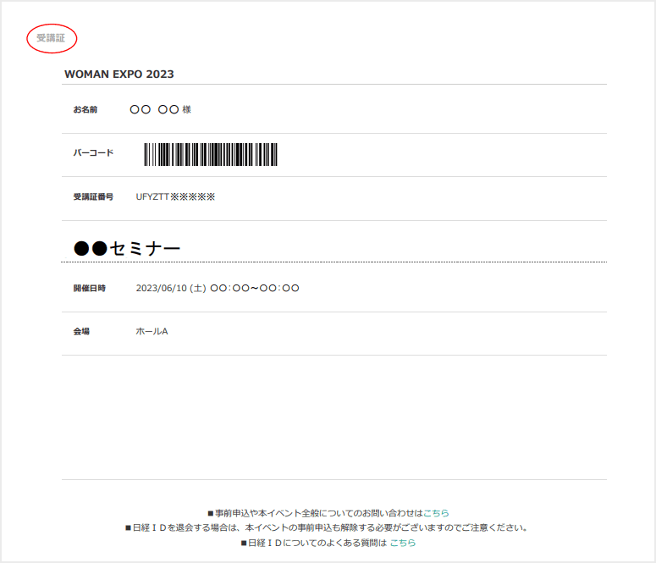The width and height of the screenshot is (656, 563).
Task: Click the 日経IDについてのよくある質問は text
Action: pyautogui.click(x=314, y=543)
